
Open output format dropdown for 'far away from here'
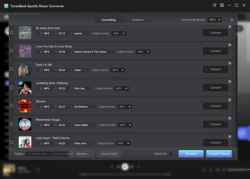119,33
